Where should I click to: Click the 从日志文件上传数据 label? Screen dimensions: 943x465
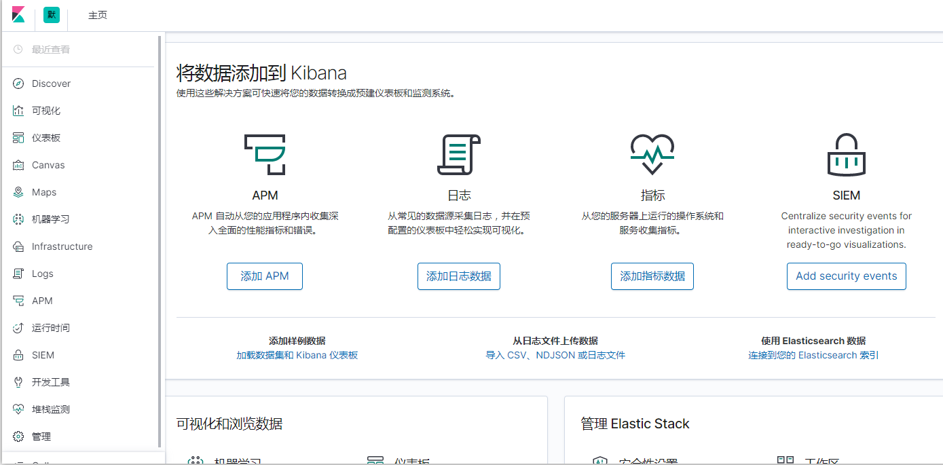pos(555,341)
